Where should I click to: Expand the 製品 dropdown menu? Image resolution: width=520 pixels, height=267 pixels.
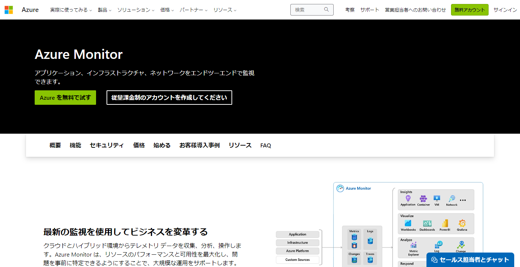104,10
